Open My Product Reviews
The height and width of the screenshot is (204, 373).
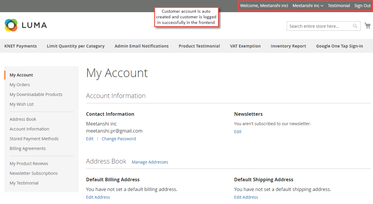[x=29, y=164]
